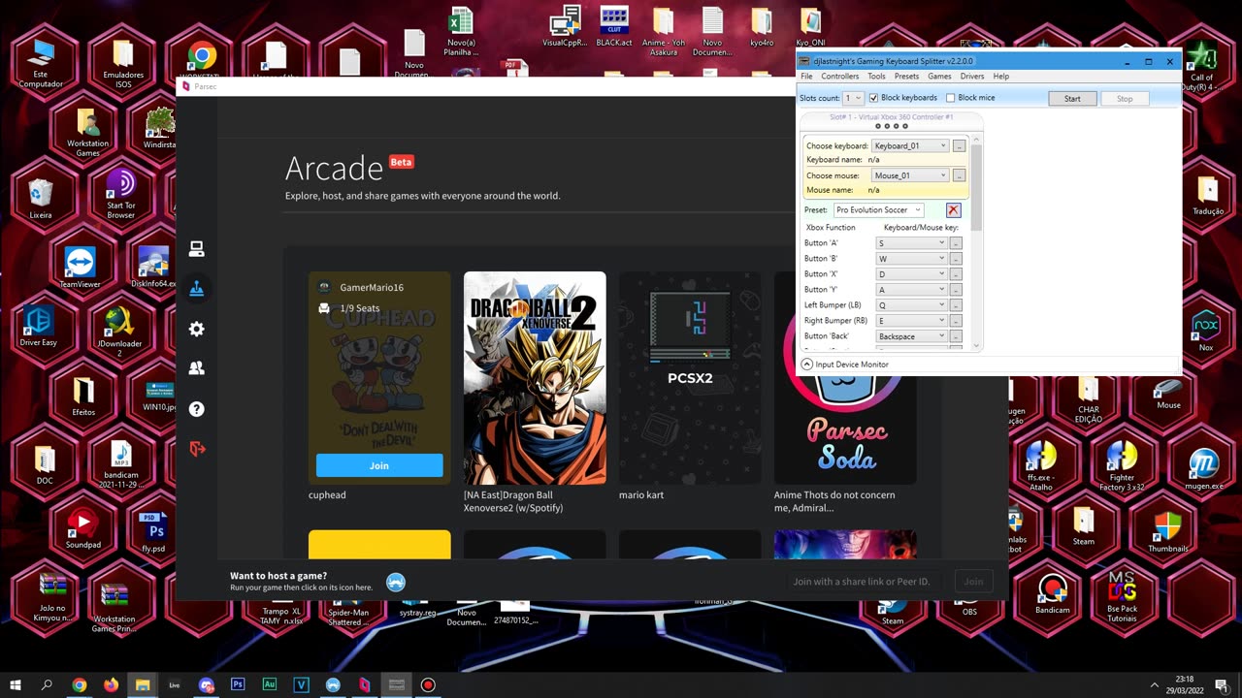Select the Soundpad desktop icon
Screen dimensions: 1242x698
pos(83,530)
